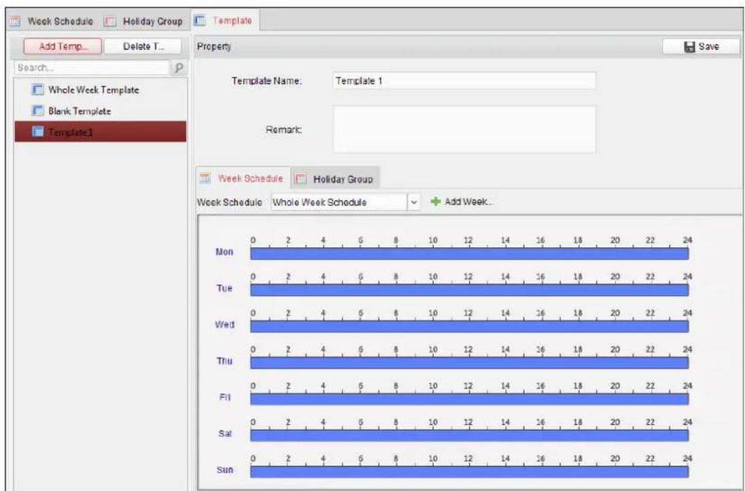Open the top Week Schedule tab
The image size is (745, 491).
[x=52, y=21]
